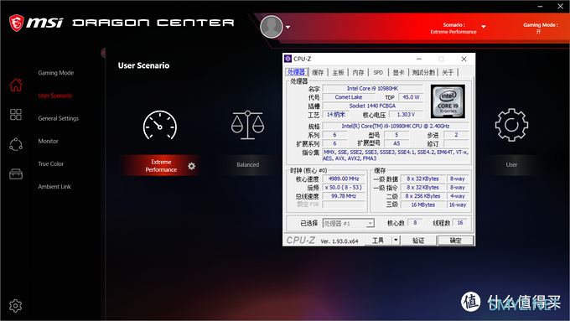Open General Settings menu item

coord(59,118)
